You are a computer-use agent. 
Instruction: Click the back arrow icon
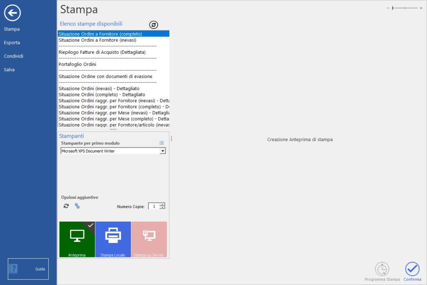click(x=12, y=13)
